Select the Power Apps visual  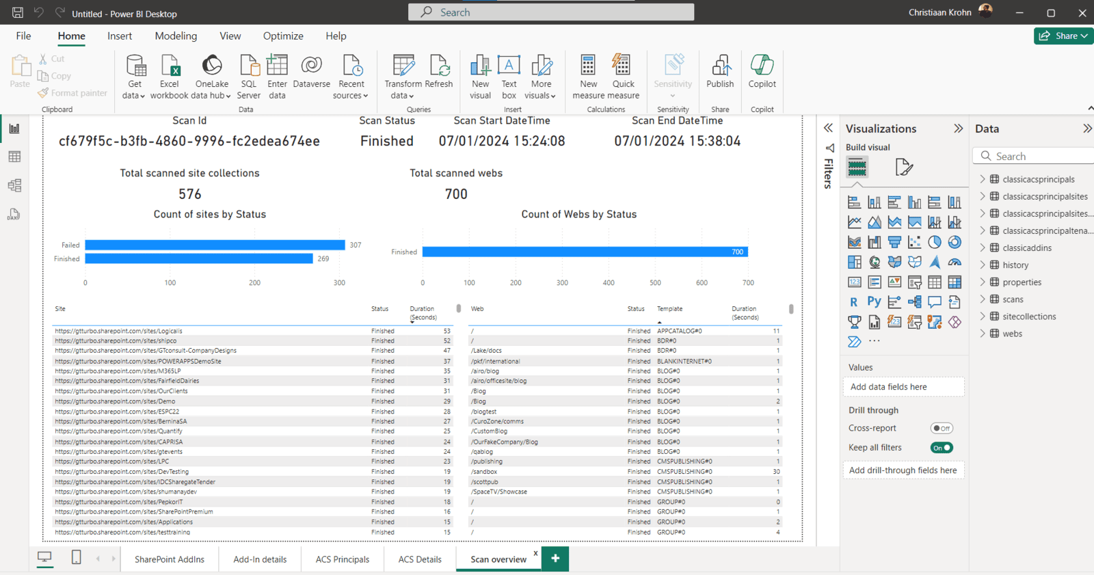coord(955,321)
